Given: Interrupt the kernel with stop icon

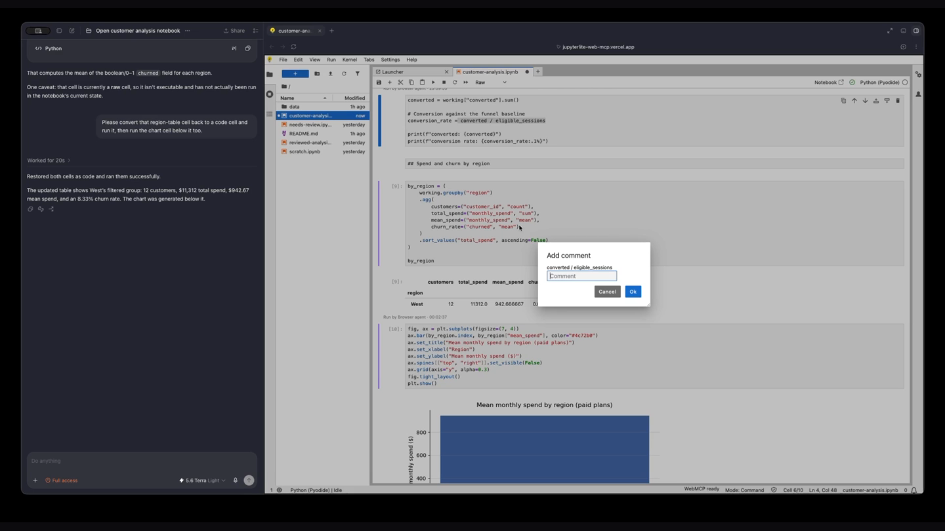Looking at the screenshot, I should click(444, 83).
